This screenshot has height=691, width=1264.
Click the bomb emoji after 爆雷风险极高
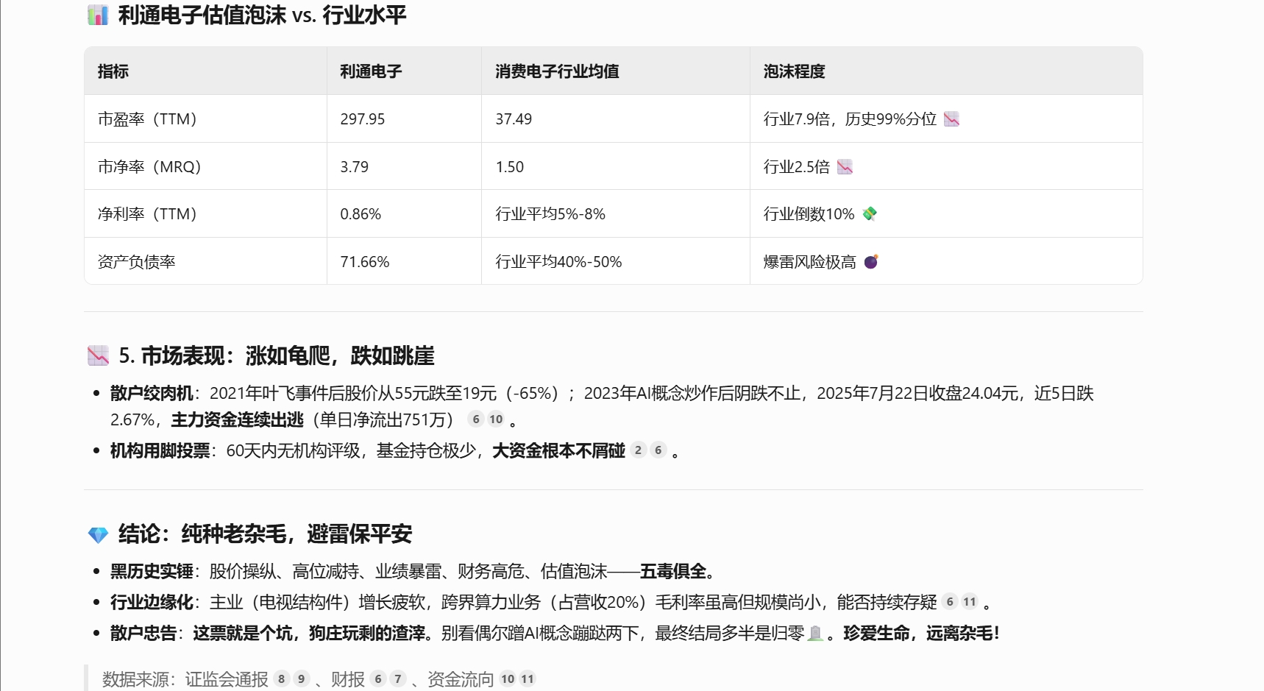(x=871, y=262)
